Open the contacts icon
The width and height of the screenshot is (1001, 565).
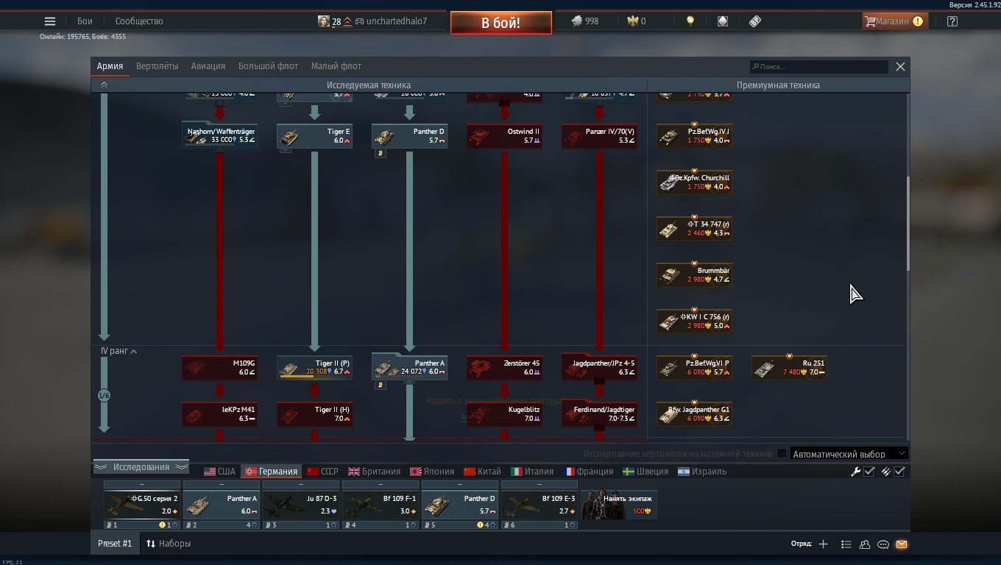(865, 544)
